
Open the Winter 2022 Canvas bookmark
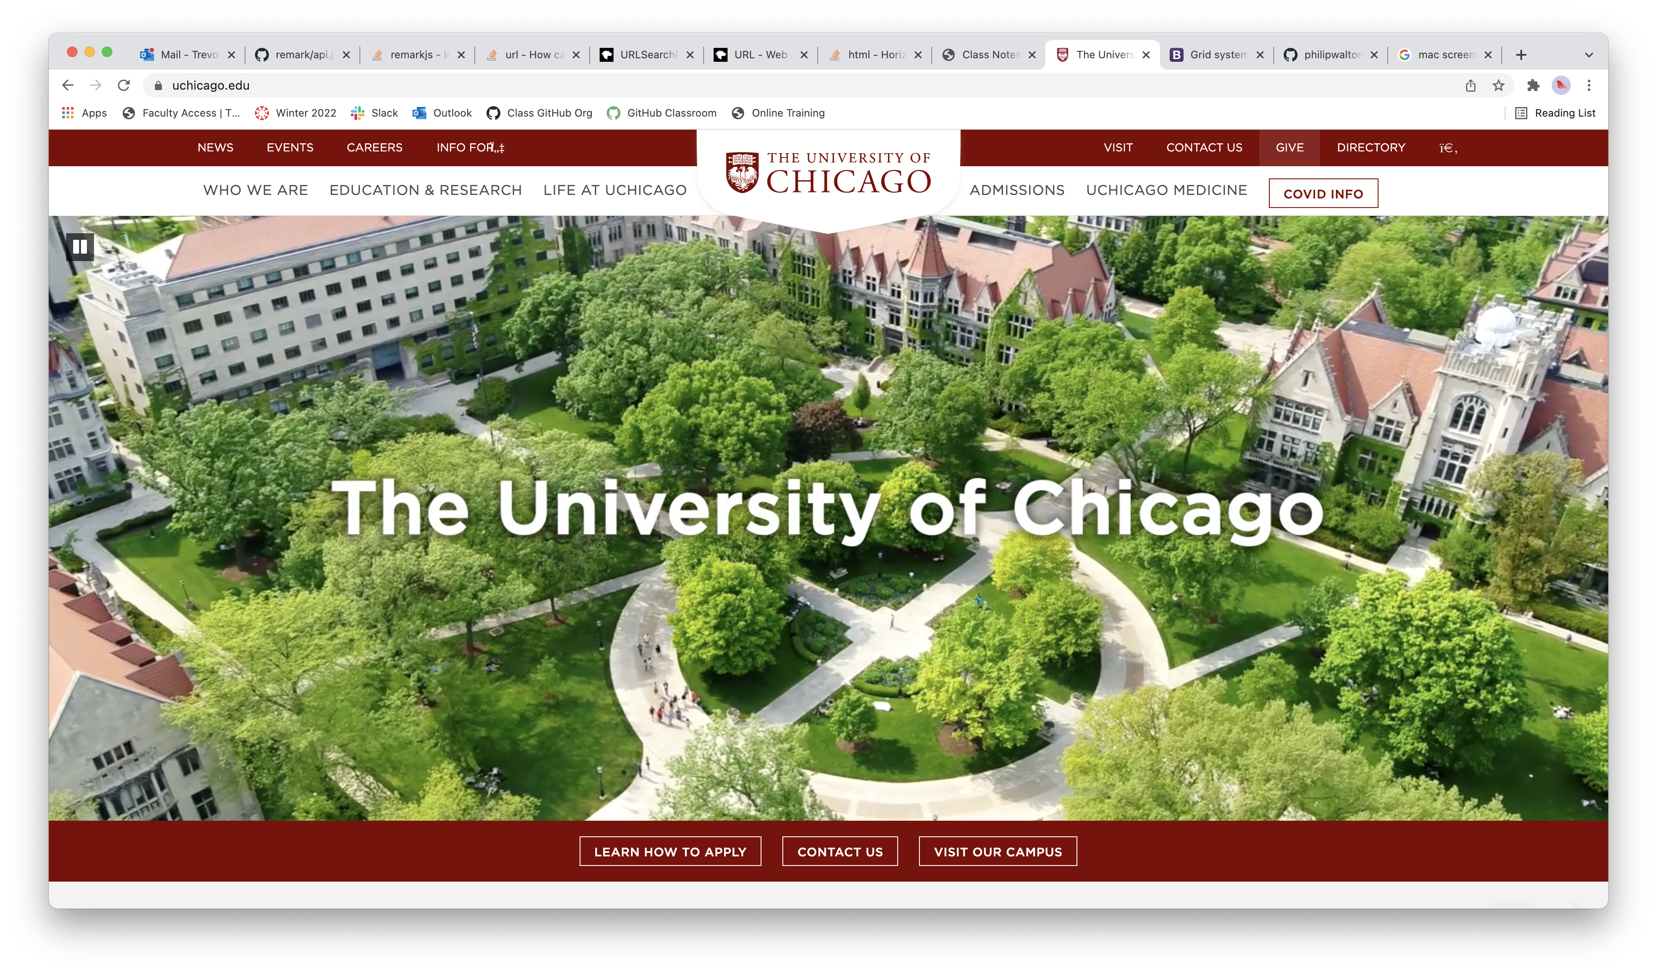pos(295,112)
